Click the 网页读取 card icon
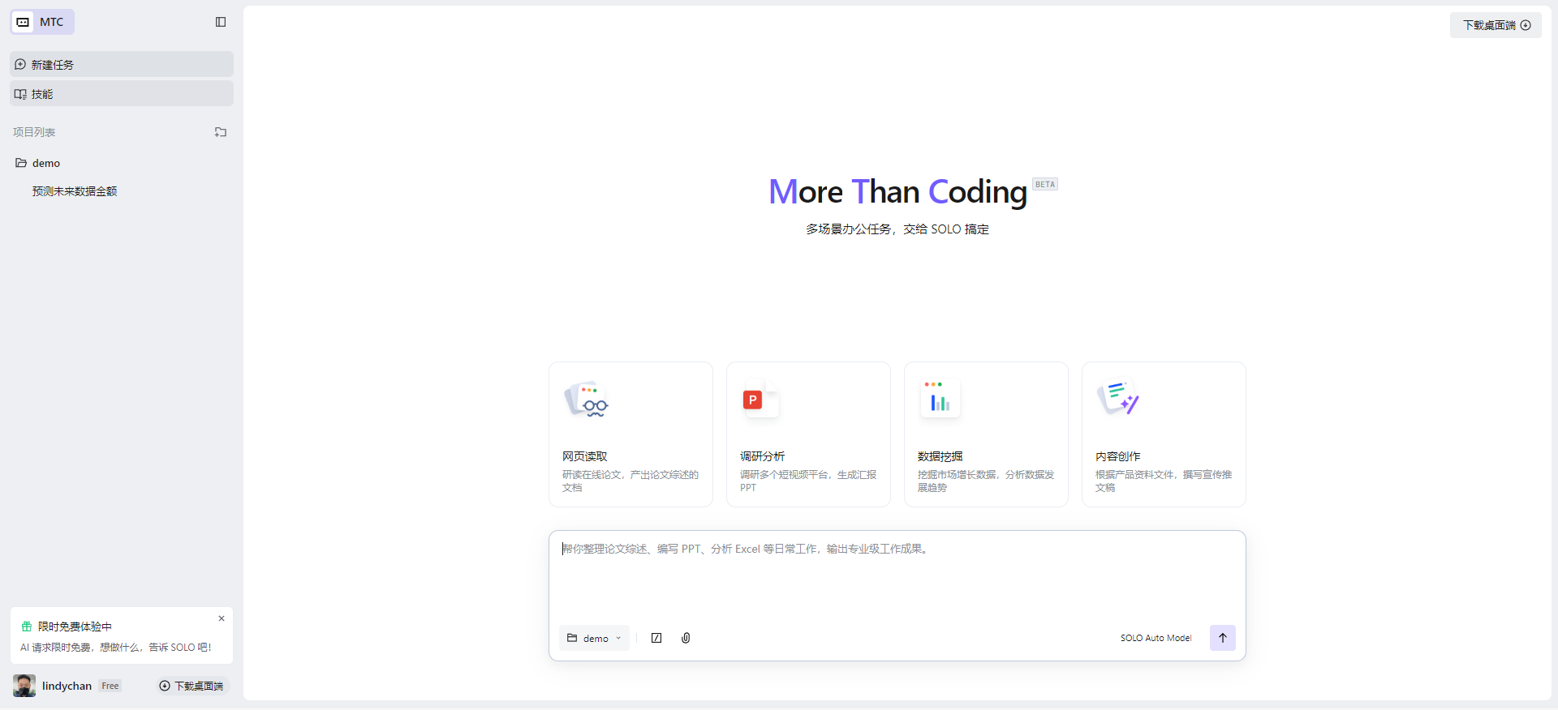 [587, 400]
